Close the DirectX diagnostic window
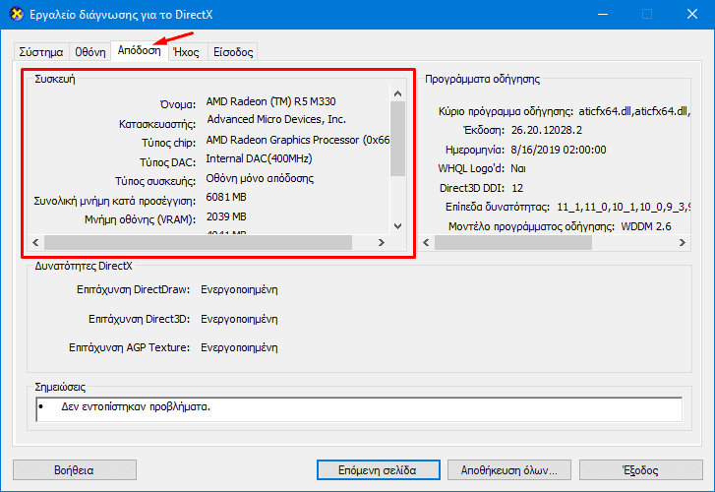Viewport: 715px width, 492px height. coord(692,14)
